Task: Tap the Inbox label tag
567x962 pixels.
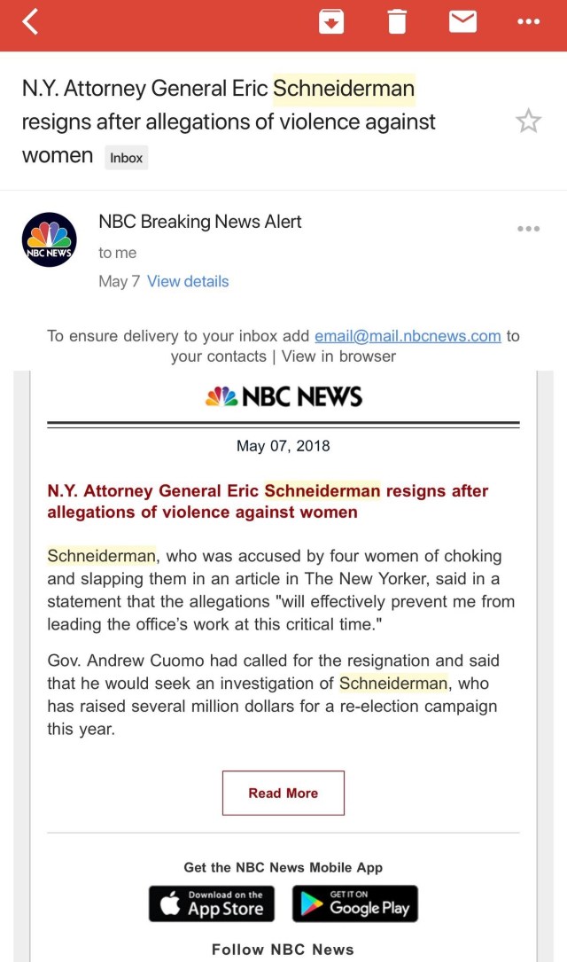Action: click(126, 158)
